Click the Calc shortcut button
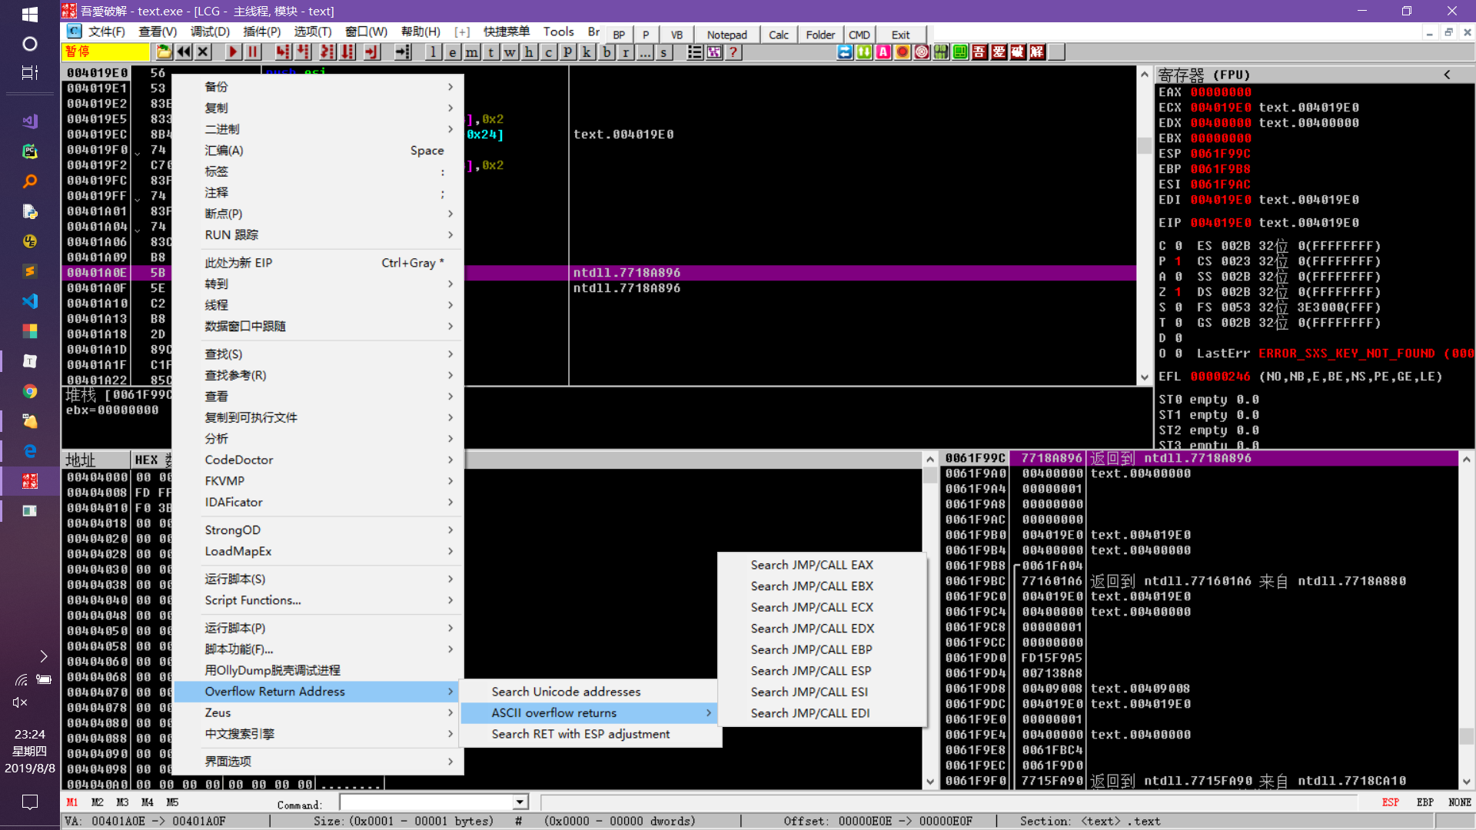 point(779,35)
